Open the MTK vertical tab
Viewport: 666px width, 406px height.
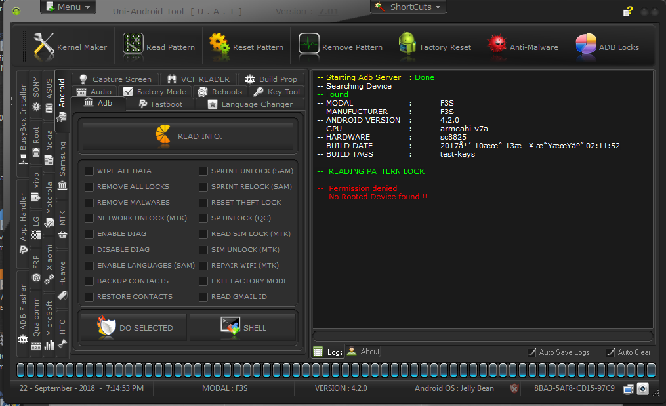coord(62,224)
